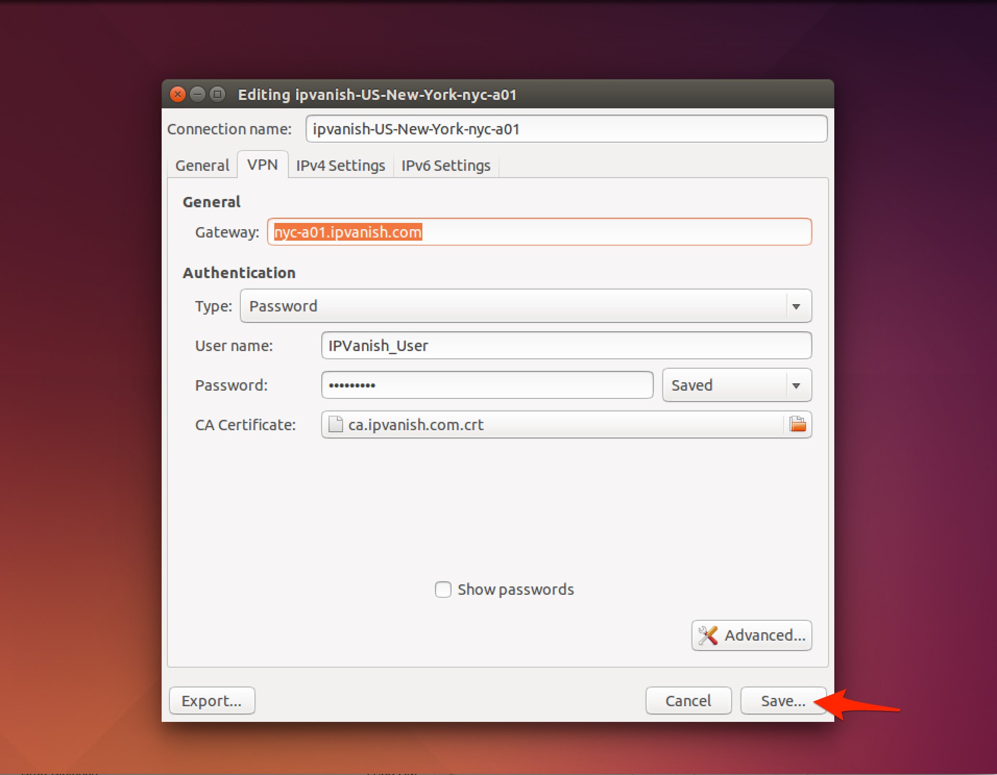Minimize the Editing ipvanish window
Image resolution: width=997 pixels, height=775 pixels.
198,94
